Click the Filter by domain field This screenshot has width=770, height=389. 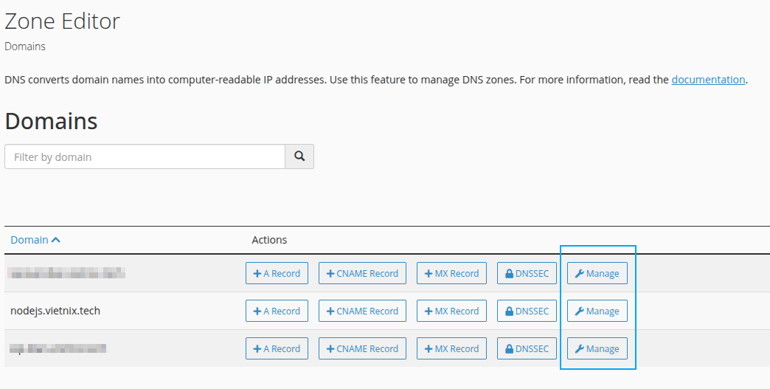(145, 156)
